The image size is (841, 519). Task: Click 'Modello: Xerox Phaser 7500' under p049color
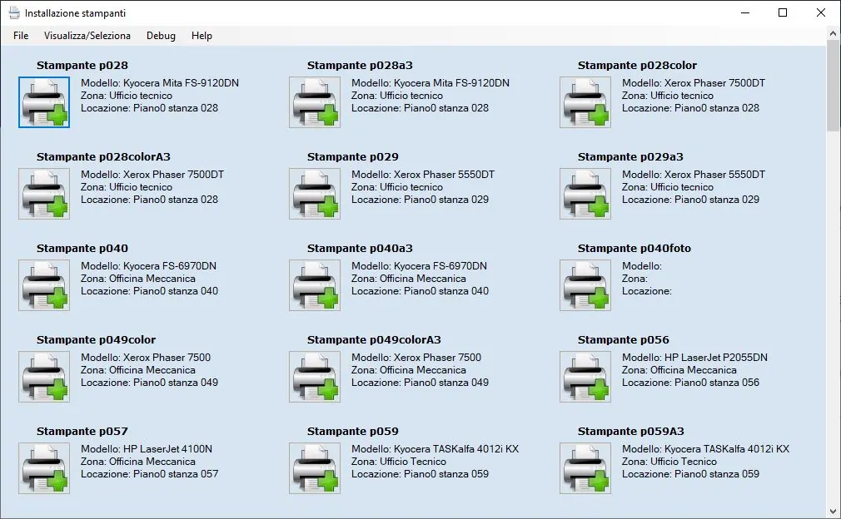[x=146, y=358]
